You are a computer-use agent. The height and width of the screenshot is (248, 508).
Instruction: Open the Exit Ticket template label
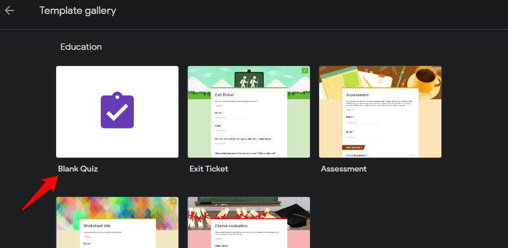point(209,169)
